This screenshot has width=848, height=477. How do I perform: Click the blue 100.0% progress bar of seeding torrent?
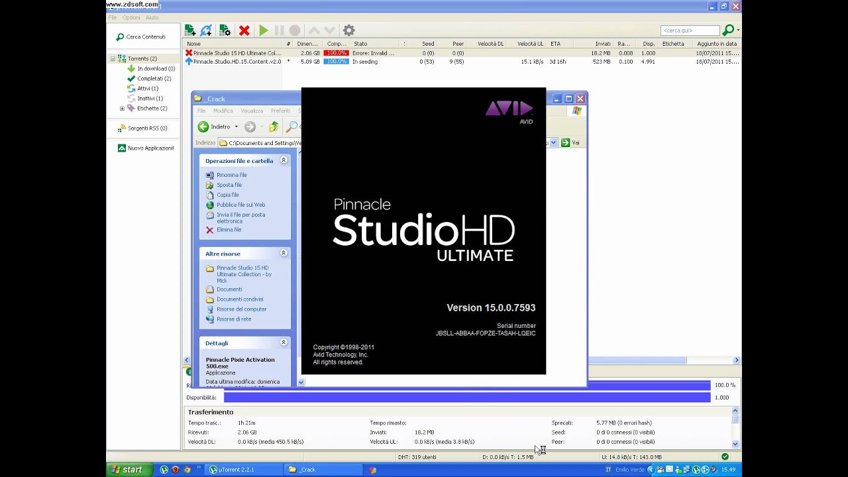click(x=336, y=62)
